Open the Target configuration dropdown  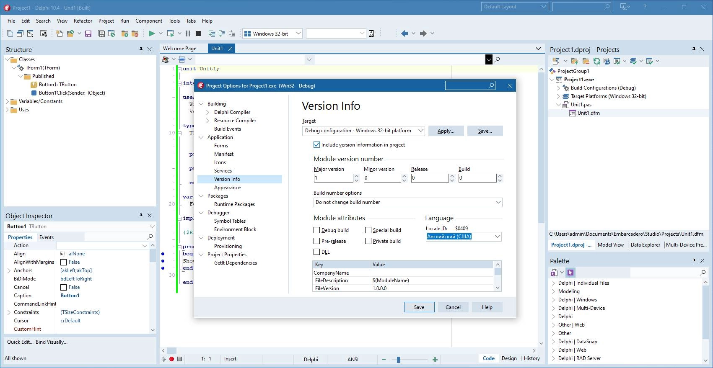(420, 131)
